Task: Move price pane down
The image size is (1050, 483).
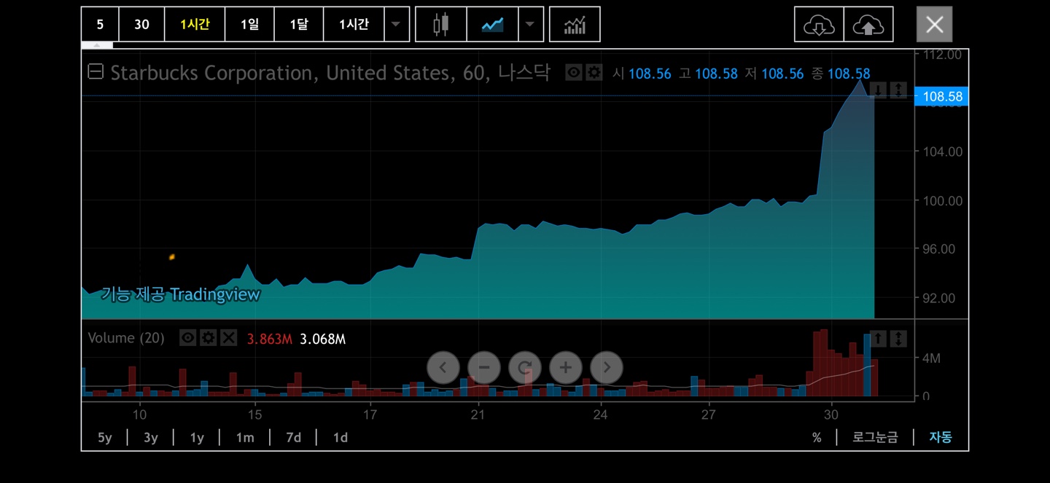Action: [x=879, y=90]
